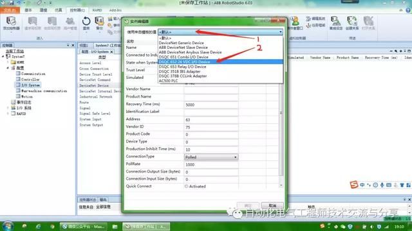Select I/O System in configuration tree
Viewport: 412px width, 231px height.
click(30, 85)
